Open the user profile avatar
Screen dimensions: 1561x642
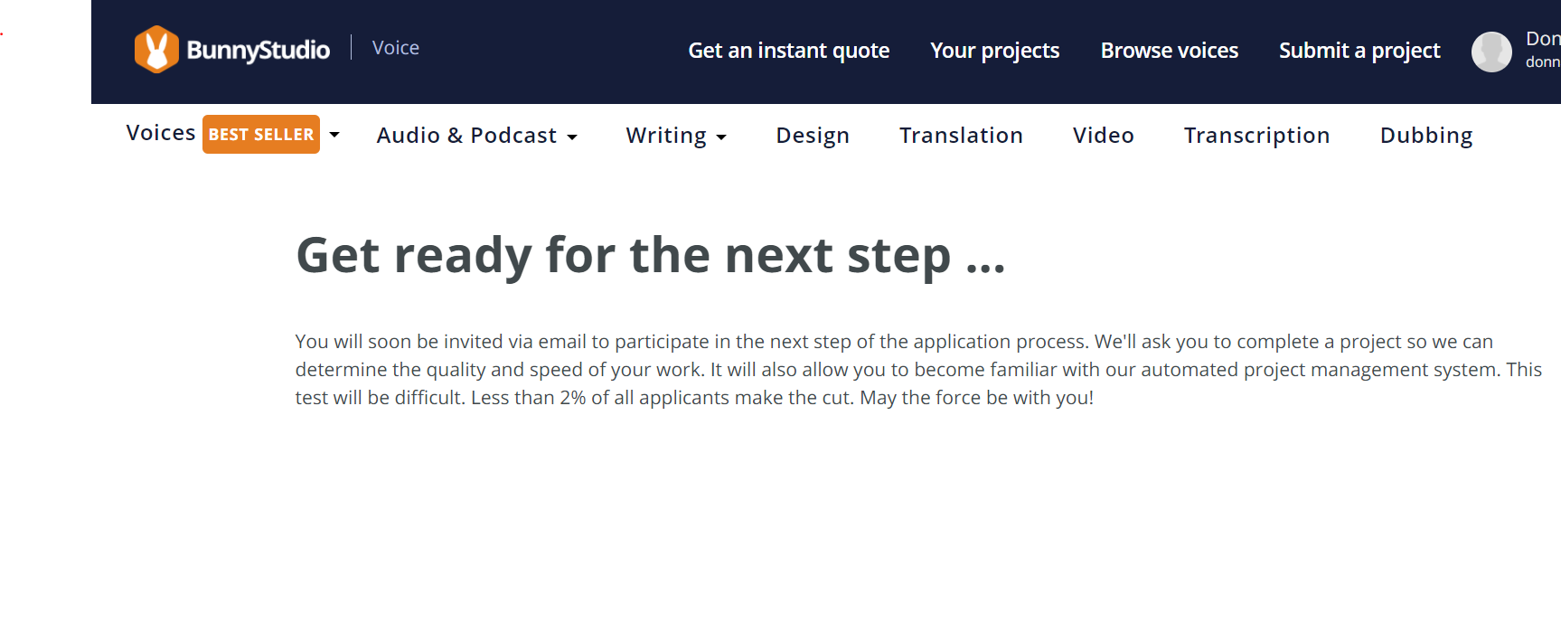[1490, 52]
